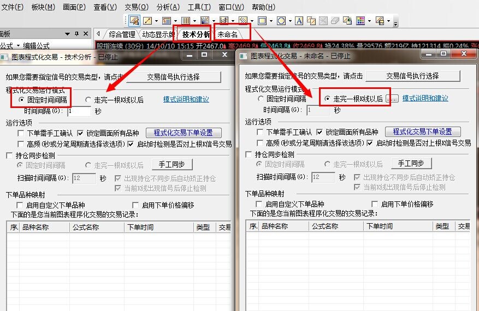Open the color grid palette icon
479x311 pixels.
pos(360,21)
